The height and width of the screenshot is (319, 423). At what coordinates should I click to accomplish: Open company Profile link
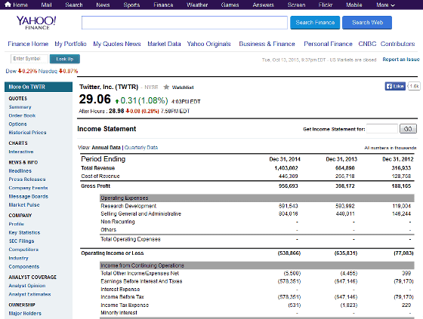(x=16, y=224)
